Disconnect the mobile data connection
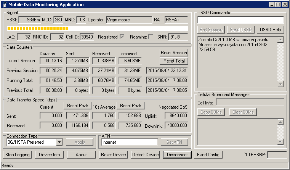The height and width of the screenshot is (170, 290). pyautogui.click(x=177, y=155)
